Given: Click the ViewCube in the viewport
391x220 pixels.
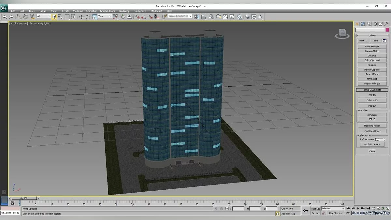Looking at the screenshot, I should (x=342, y=33).
